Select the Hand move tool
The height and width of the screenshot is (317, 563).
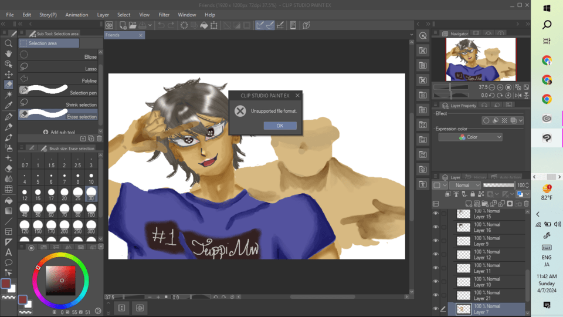pos(8,54)
